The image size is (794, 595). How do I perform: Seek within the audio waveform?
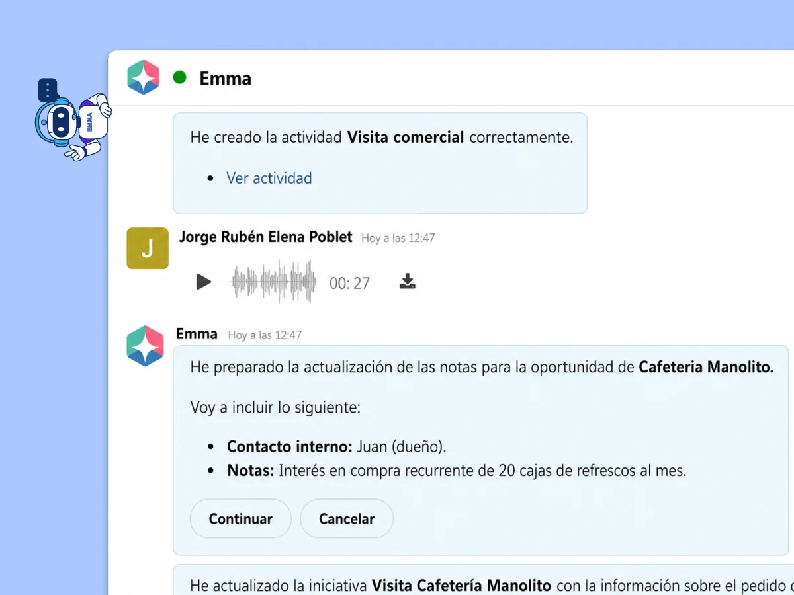pyautogui.click(x=274, y=282)
